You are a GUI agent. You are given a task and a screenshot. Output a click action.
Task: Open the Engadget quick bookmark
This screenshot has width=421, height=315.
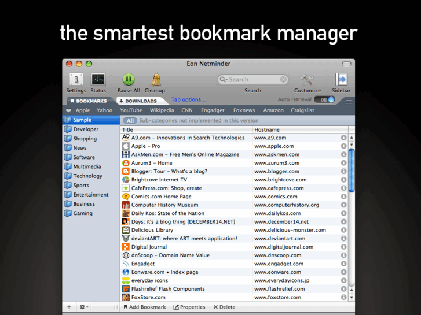pos(213,110)
